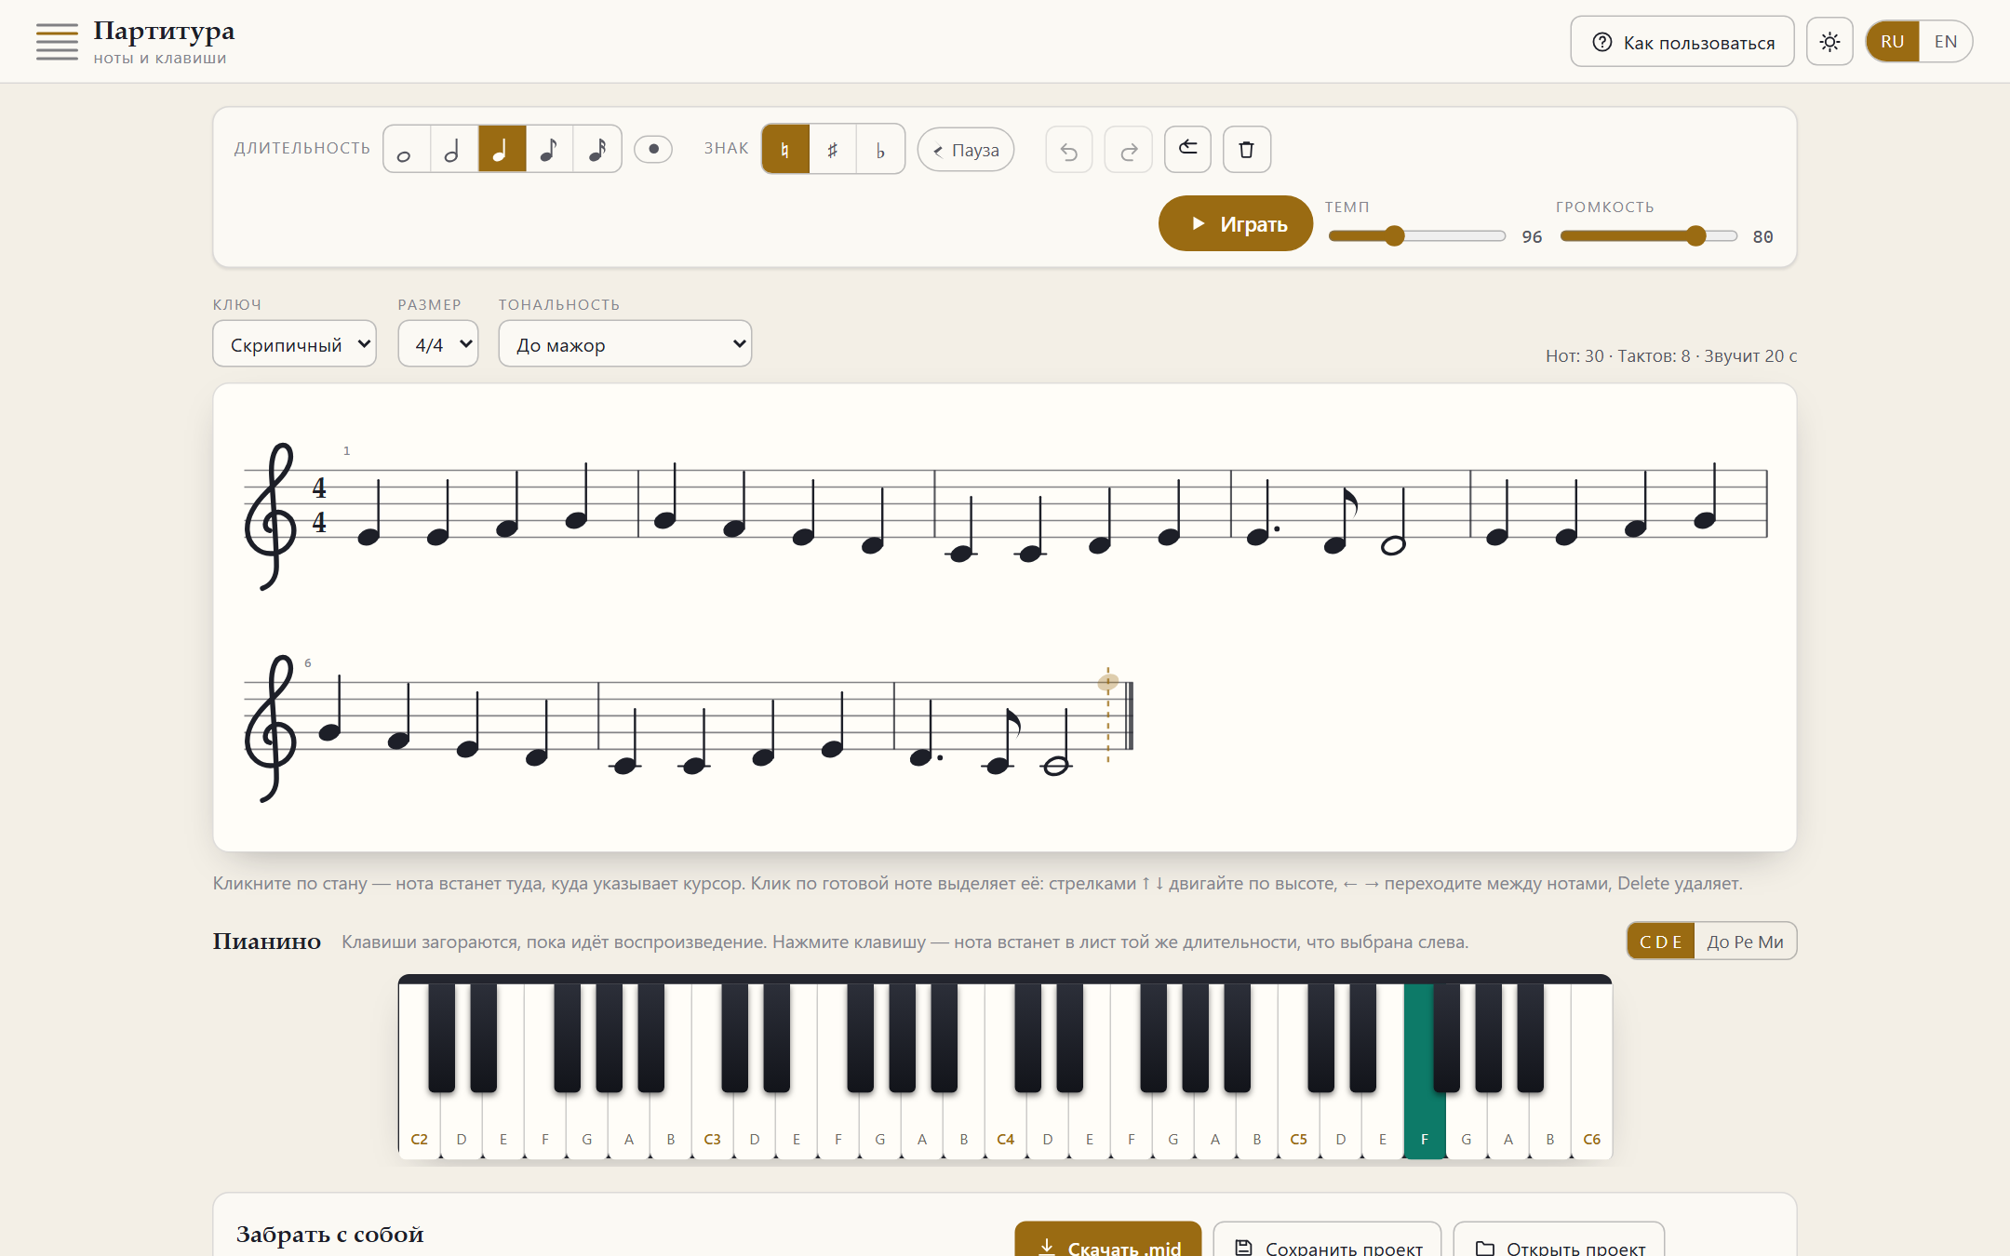Click the trash clear-all icon
2010x1256 pixels.
click(x=1247, y=149)
